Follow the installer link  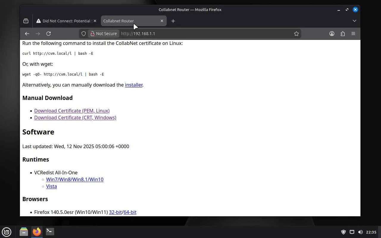(134, 85)
